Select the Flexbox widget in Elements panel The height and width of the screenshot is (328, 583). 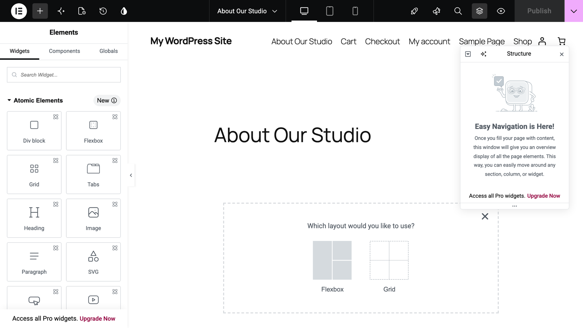[93, 131]
